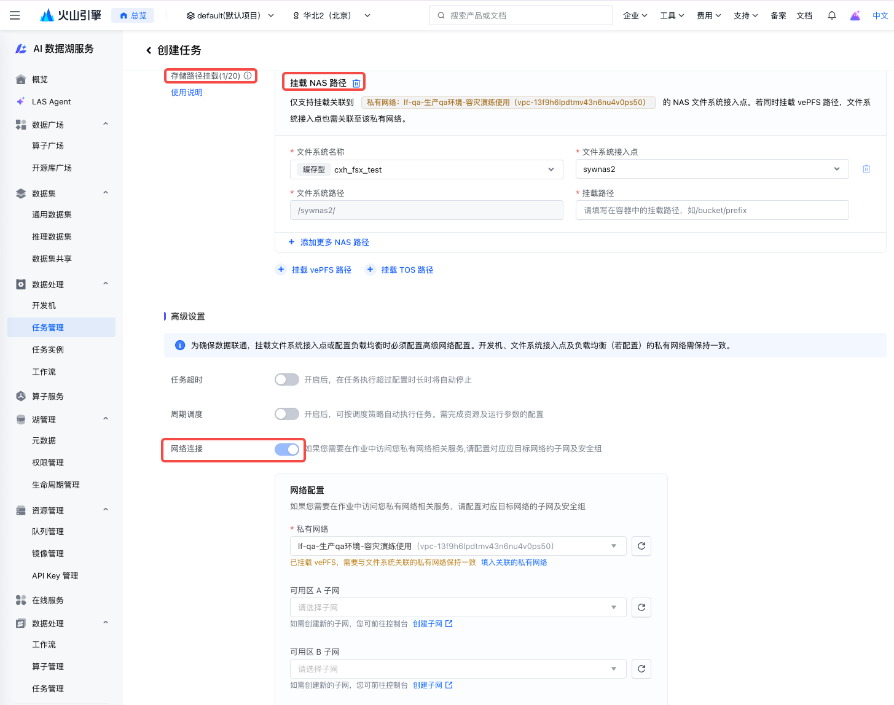Screen dimensions: 894x705
Task: Open 文件系统名称 dropdown
Action: (x=426, y=169)
